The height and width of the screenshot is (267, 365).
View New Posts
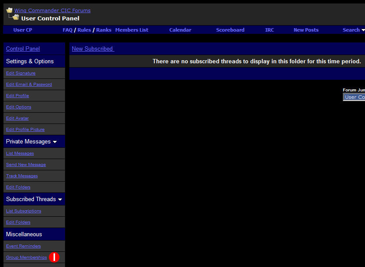[306, 30]
